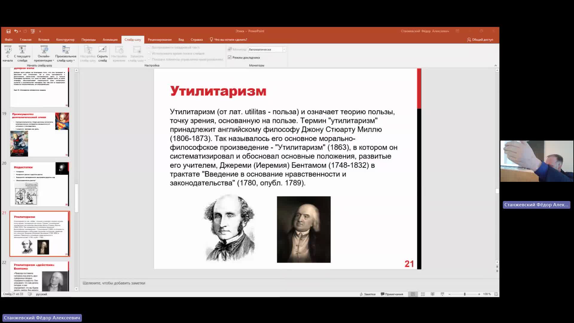The image size is (574, 323).
Task: Switch to the Переходы ribbon tab
Action: click(x=88, y=39)
